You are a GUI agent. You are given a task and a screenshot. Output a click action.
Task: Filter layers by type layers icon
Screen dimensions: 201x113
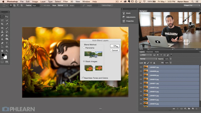(x=161, y=55)
